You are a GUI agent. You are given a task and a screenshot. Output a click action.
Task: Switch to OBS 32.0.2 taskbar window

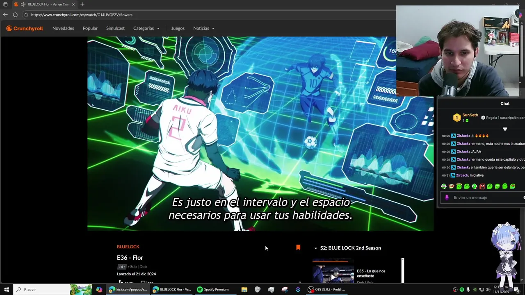click(x=327, y=290)
